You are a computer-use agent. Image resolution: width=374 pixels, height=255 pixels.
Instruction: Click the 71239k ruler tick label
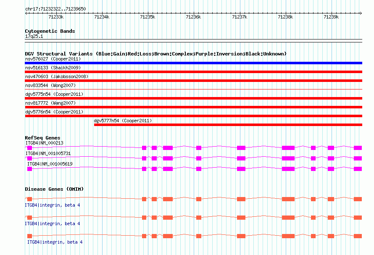pyautogui.click(x=331, y=17)
